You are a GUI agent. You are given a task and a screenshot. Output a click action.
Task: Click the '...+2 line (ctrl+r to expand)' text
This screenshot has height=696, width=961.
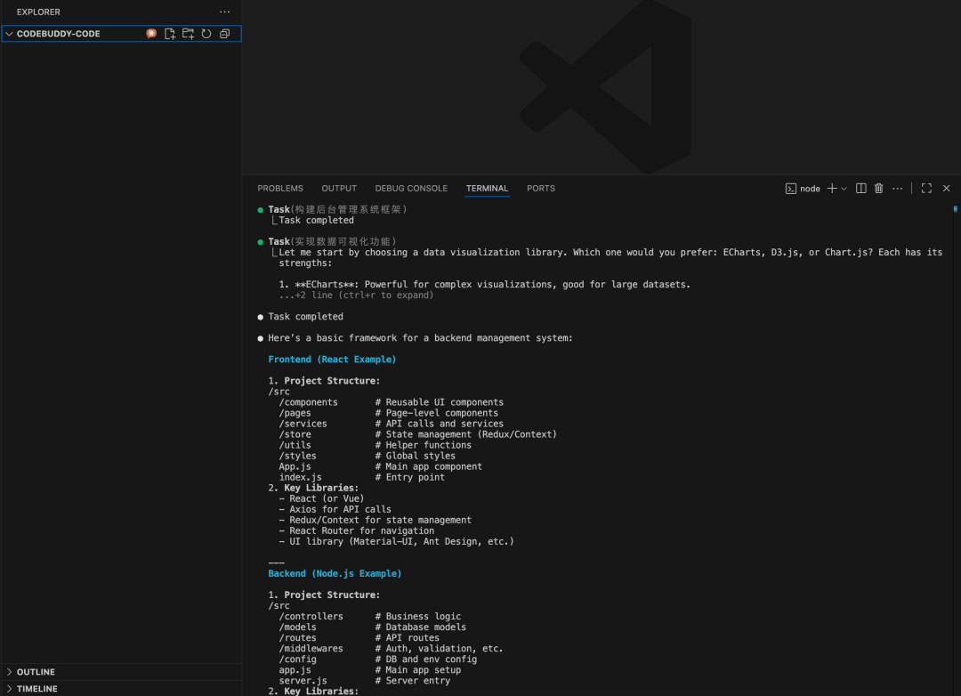(x=356, y=295)
